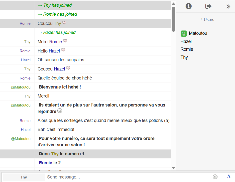Image resolution: width=235 pixels, height=182 pixels.
Task: Click Hazel mention in 'Coucou Hazel' message
Action: pos(59,69)
